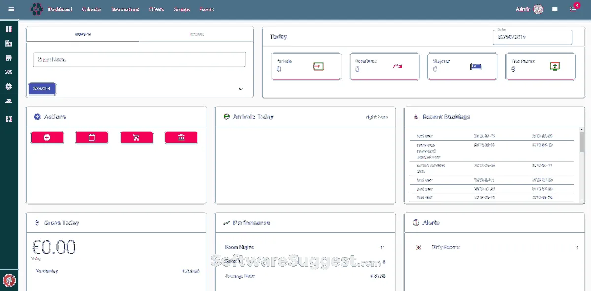
Task: Open the Reservations menu item
Action: tap(125, 9)
